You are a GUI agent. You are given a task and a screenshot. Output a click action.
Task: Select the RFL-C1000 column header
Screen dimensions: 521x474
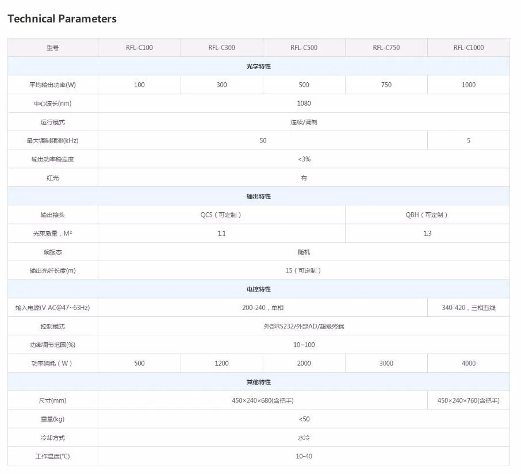pyautogui.click(x=469, y=48)
